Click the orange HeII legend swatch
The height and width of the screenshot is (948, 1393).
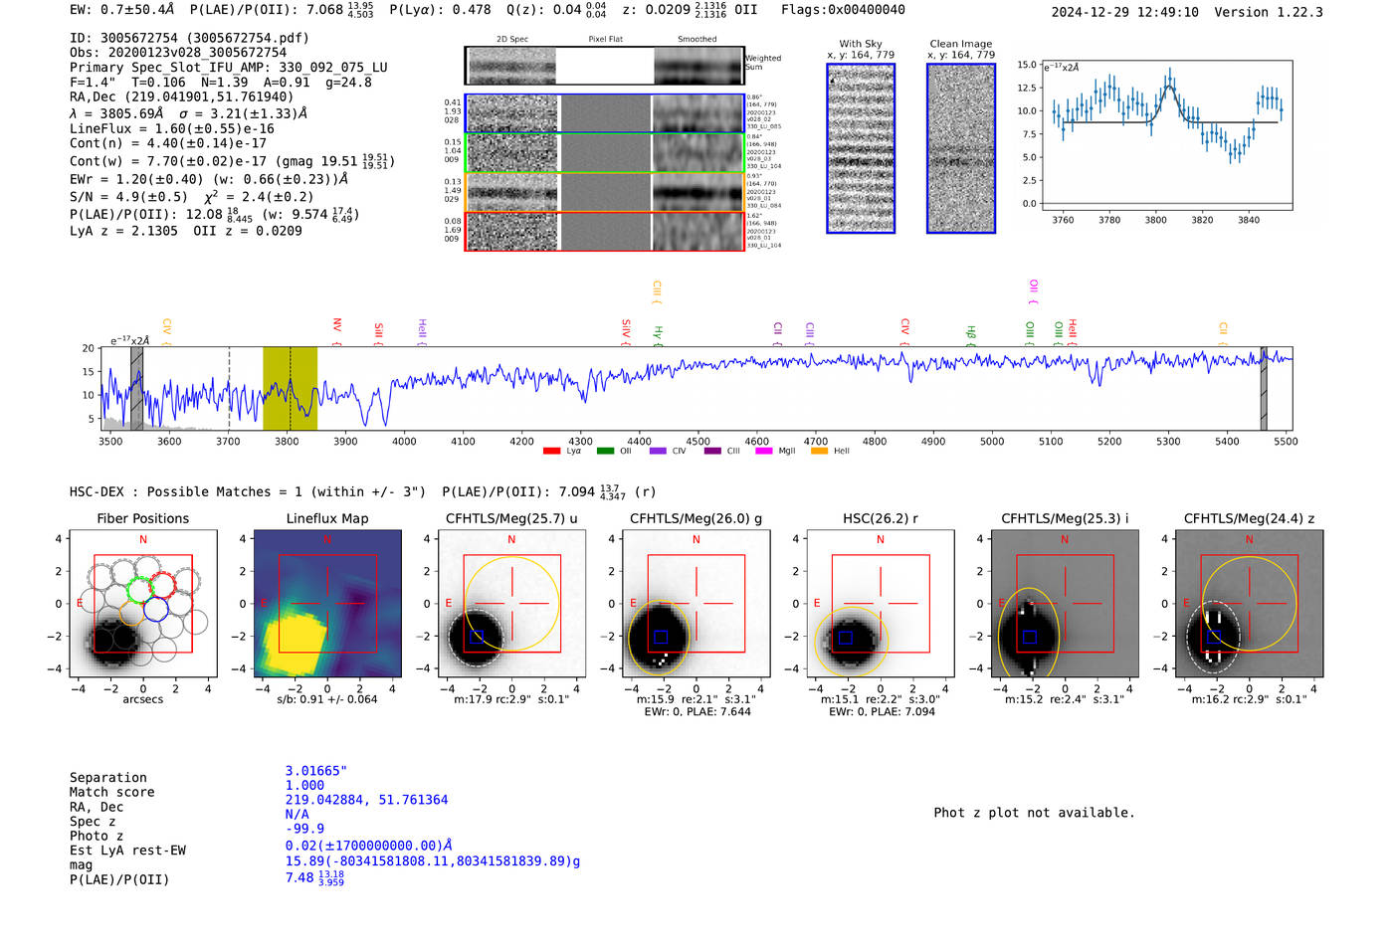pos(819,452)
